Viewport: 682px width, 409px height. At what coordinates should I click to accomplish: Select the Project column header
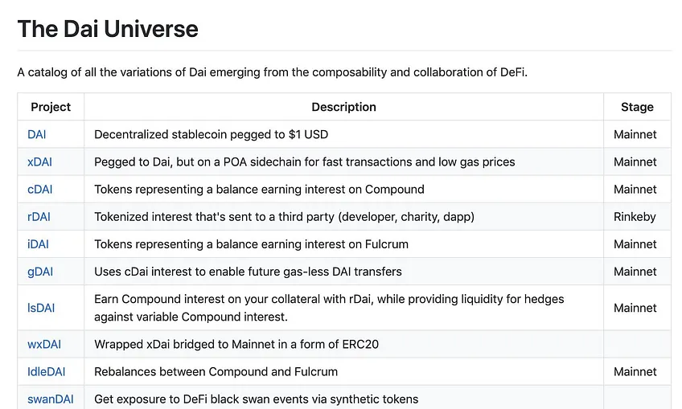pyautogui.click(x=51, y=107)
